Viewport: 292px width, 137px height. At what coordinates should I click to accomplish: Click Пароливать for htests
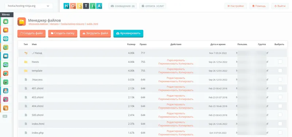click(x=176, y=60)
